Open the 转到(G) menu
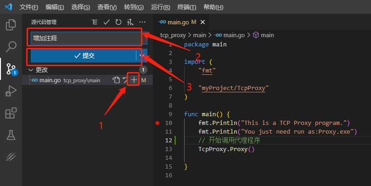The image size is (371, 186). [x=134, y=7]
